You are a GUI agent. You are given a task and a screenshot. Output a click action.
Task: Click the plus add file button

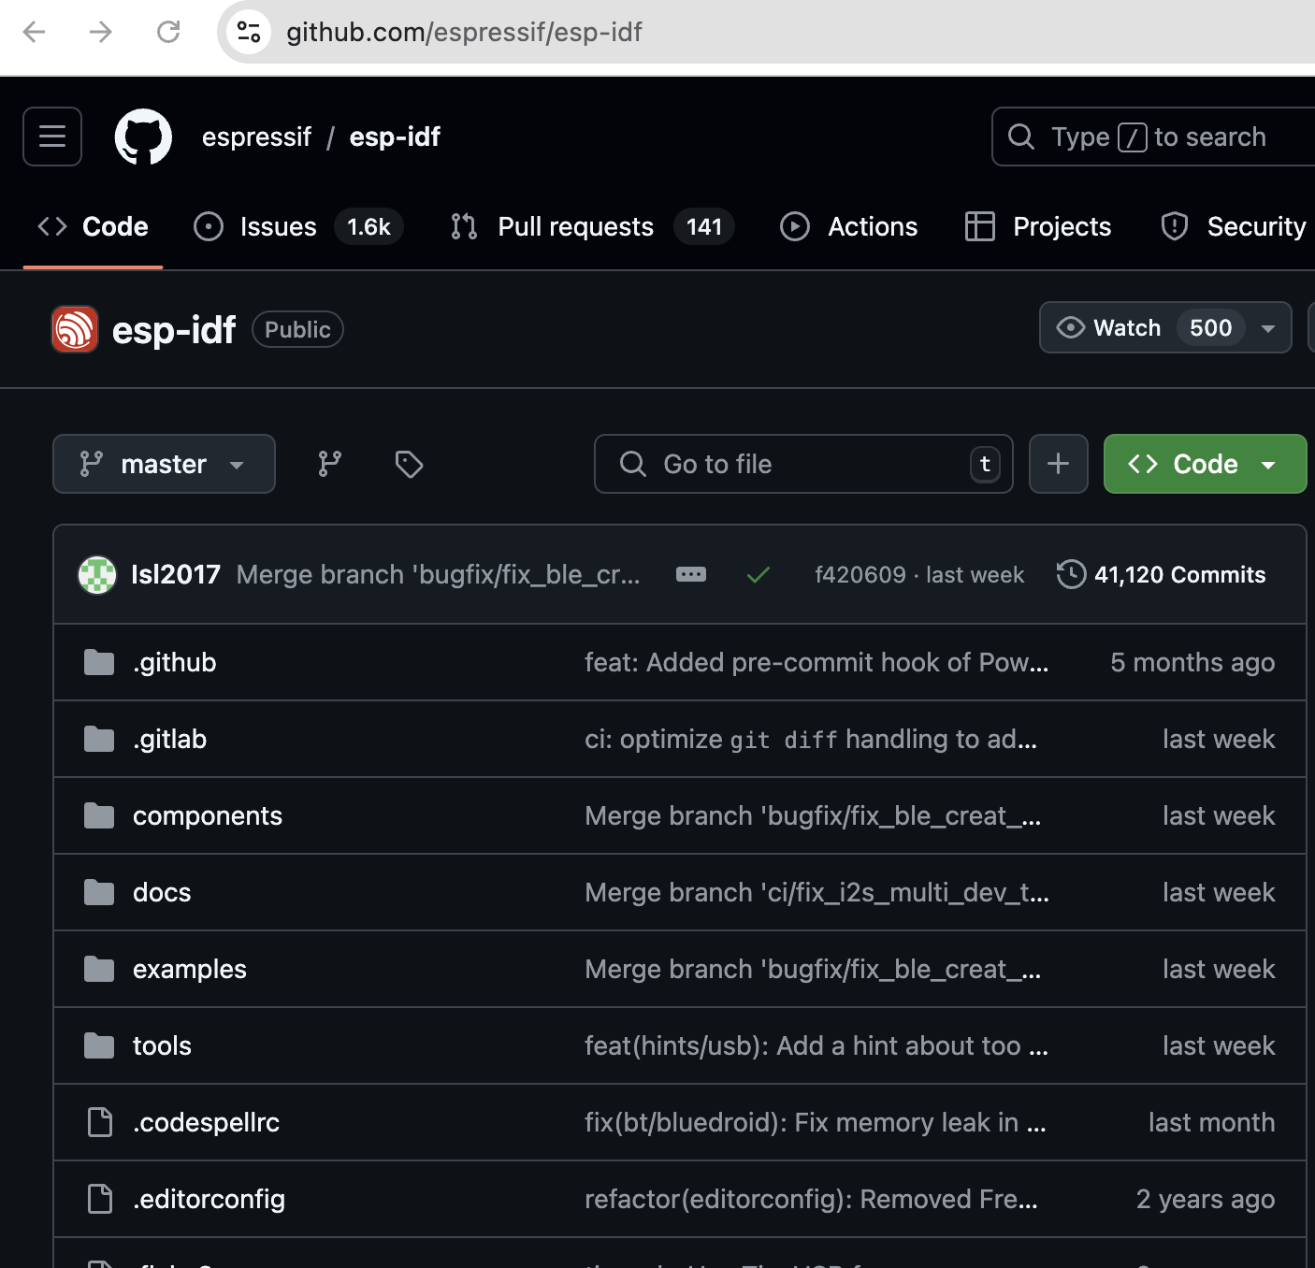point(1058,464)
